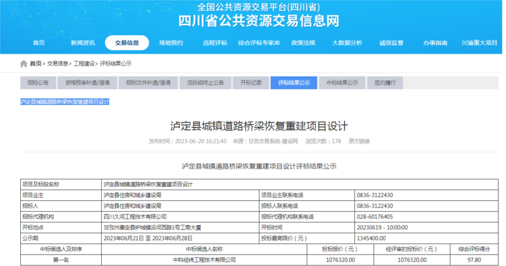Click 评标结果公示 breadcrumb text
Screen dimensions: 506x266
[116, 64]
